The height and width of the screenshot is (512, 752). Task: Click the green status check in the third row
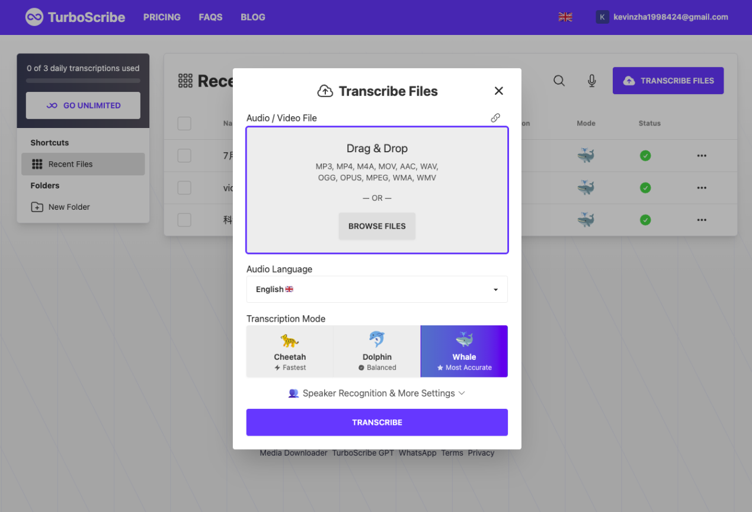click(645, 220)
